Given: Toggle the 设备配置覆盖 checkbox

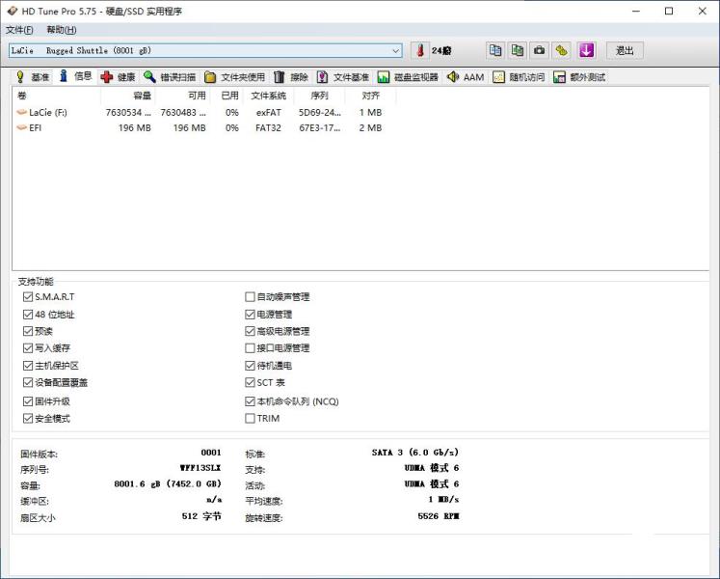Looking at the screenshot, I should (28, 383).
